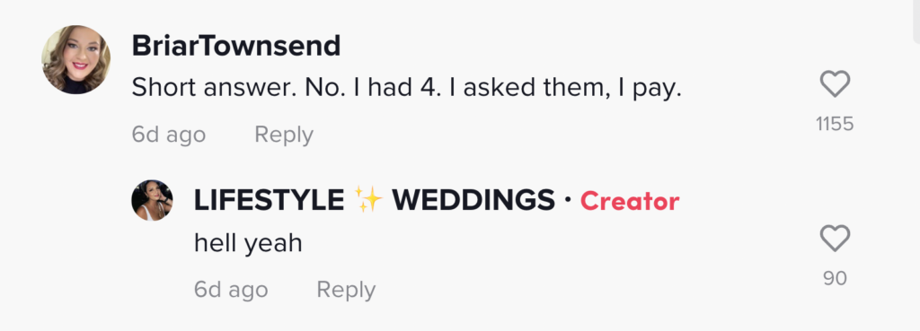This screenshot has width=920, height=331.
Task: Click the "hell yeah" reply text
Action: point(248,244)
